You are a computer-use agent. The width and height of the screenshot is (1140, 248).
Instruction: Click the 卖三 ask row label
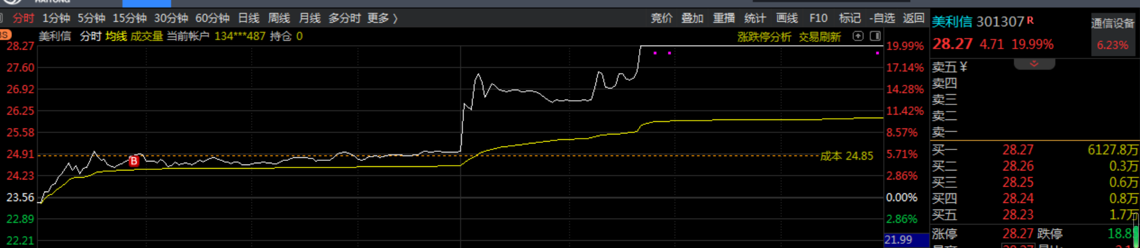pos(944,100)
